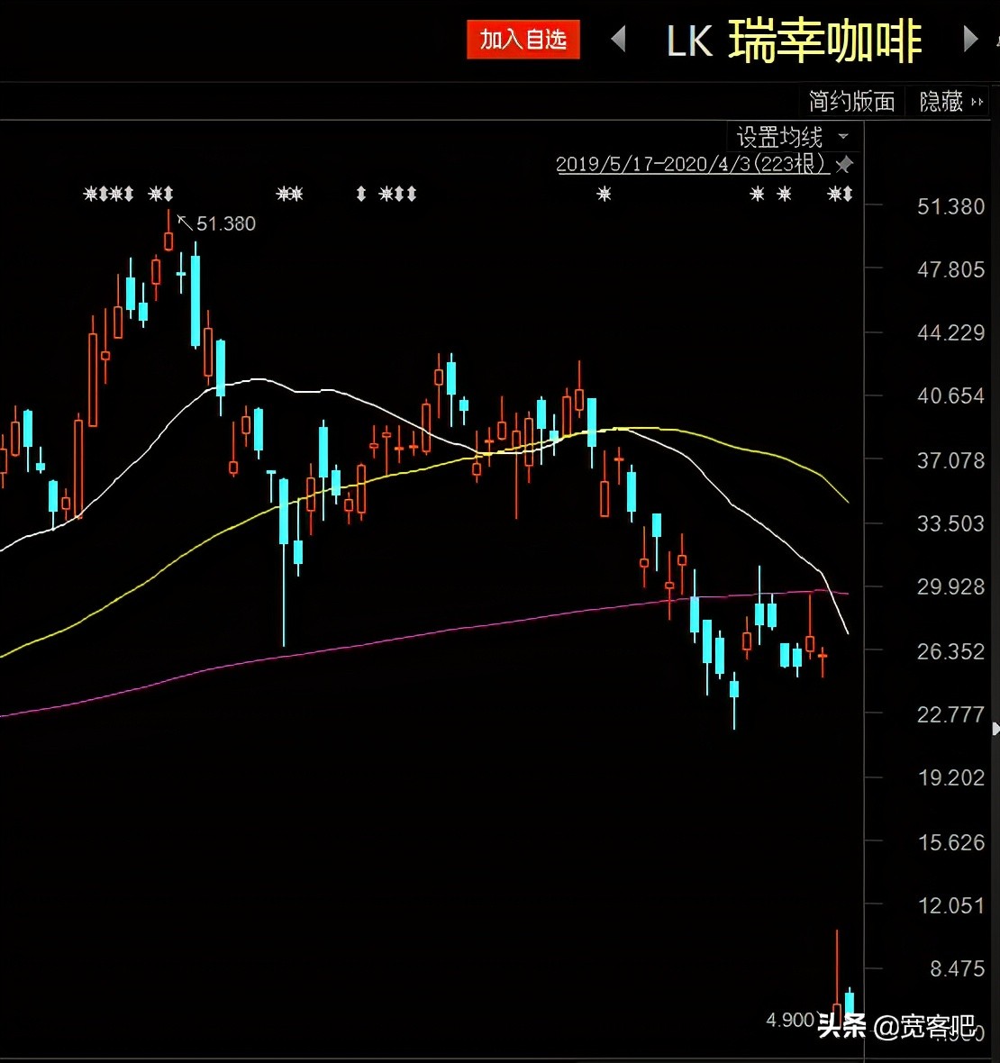Switch to 简约版面 layout
Viewport: 1000px width, 1063px height.
pos(850,101)
